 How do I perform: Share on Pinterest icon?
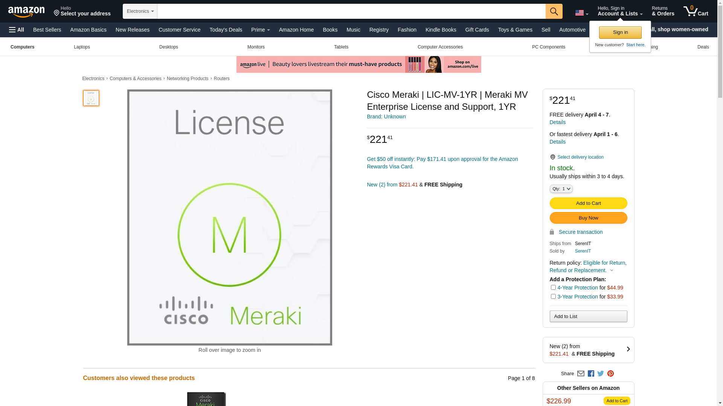pyautogui.click(x=610, y=374)
